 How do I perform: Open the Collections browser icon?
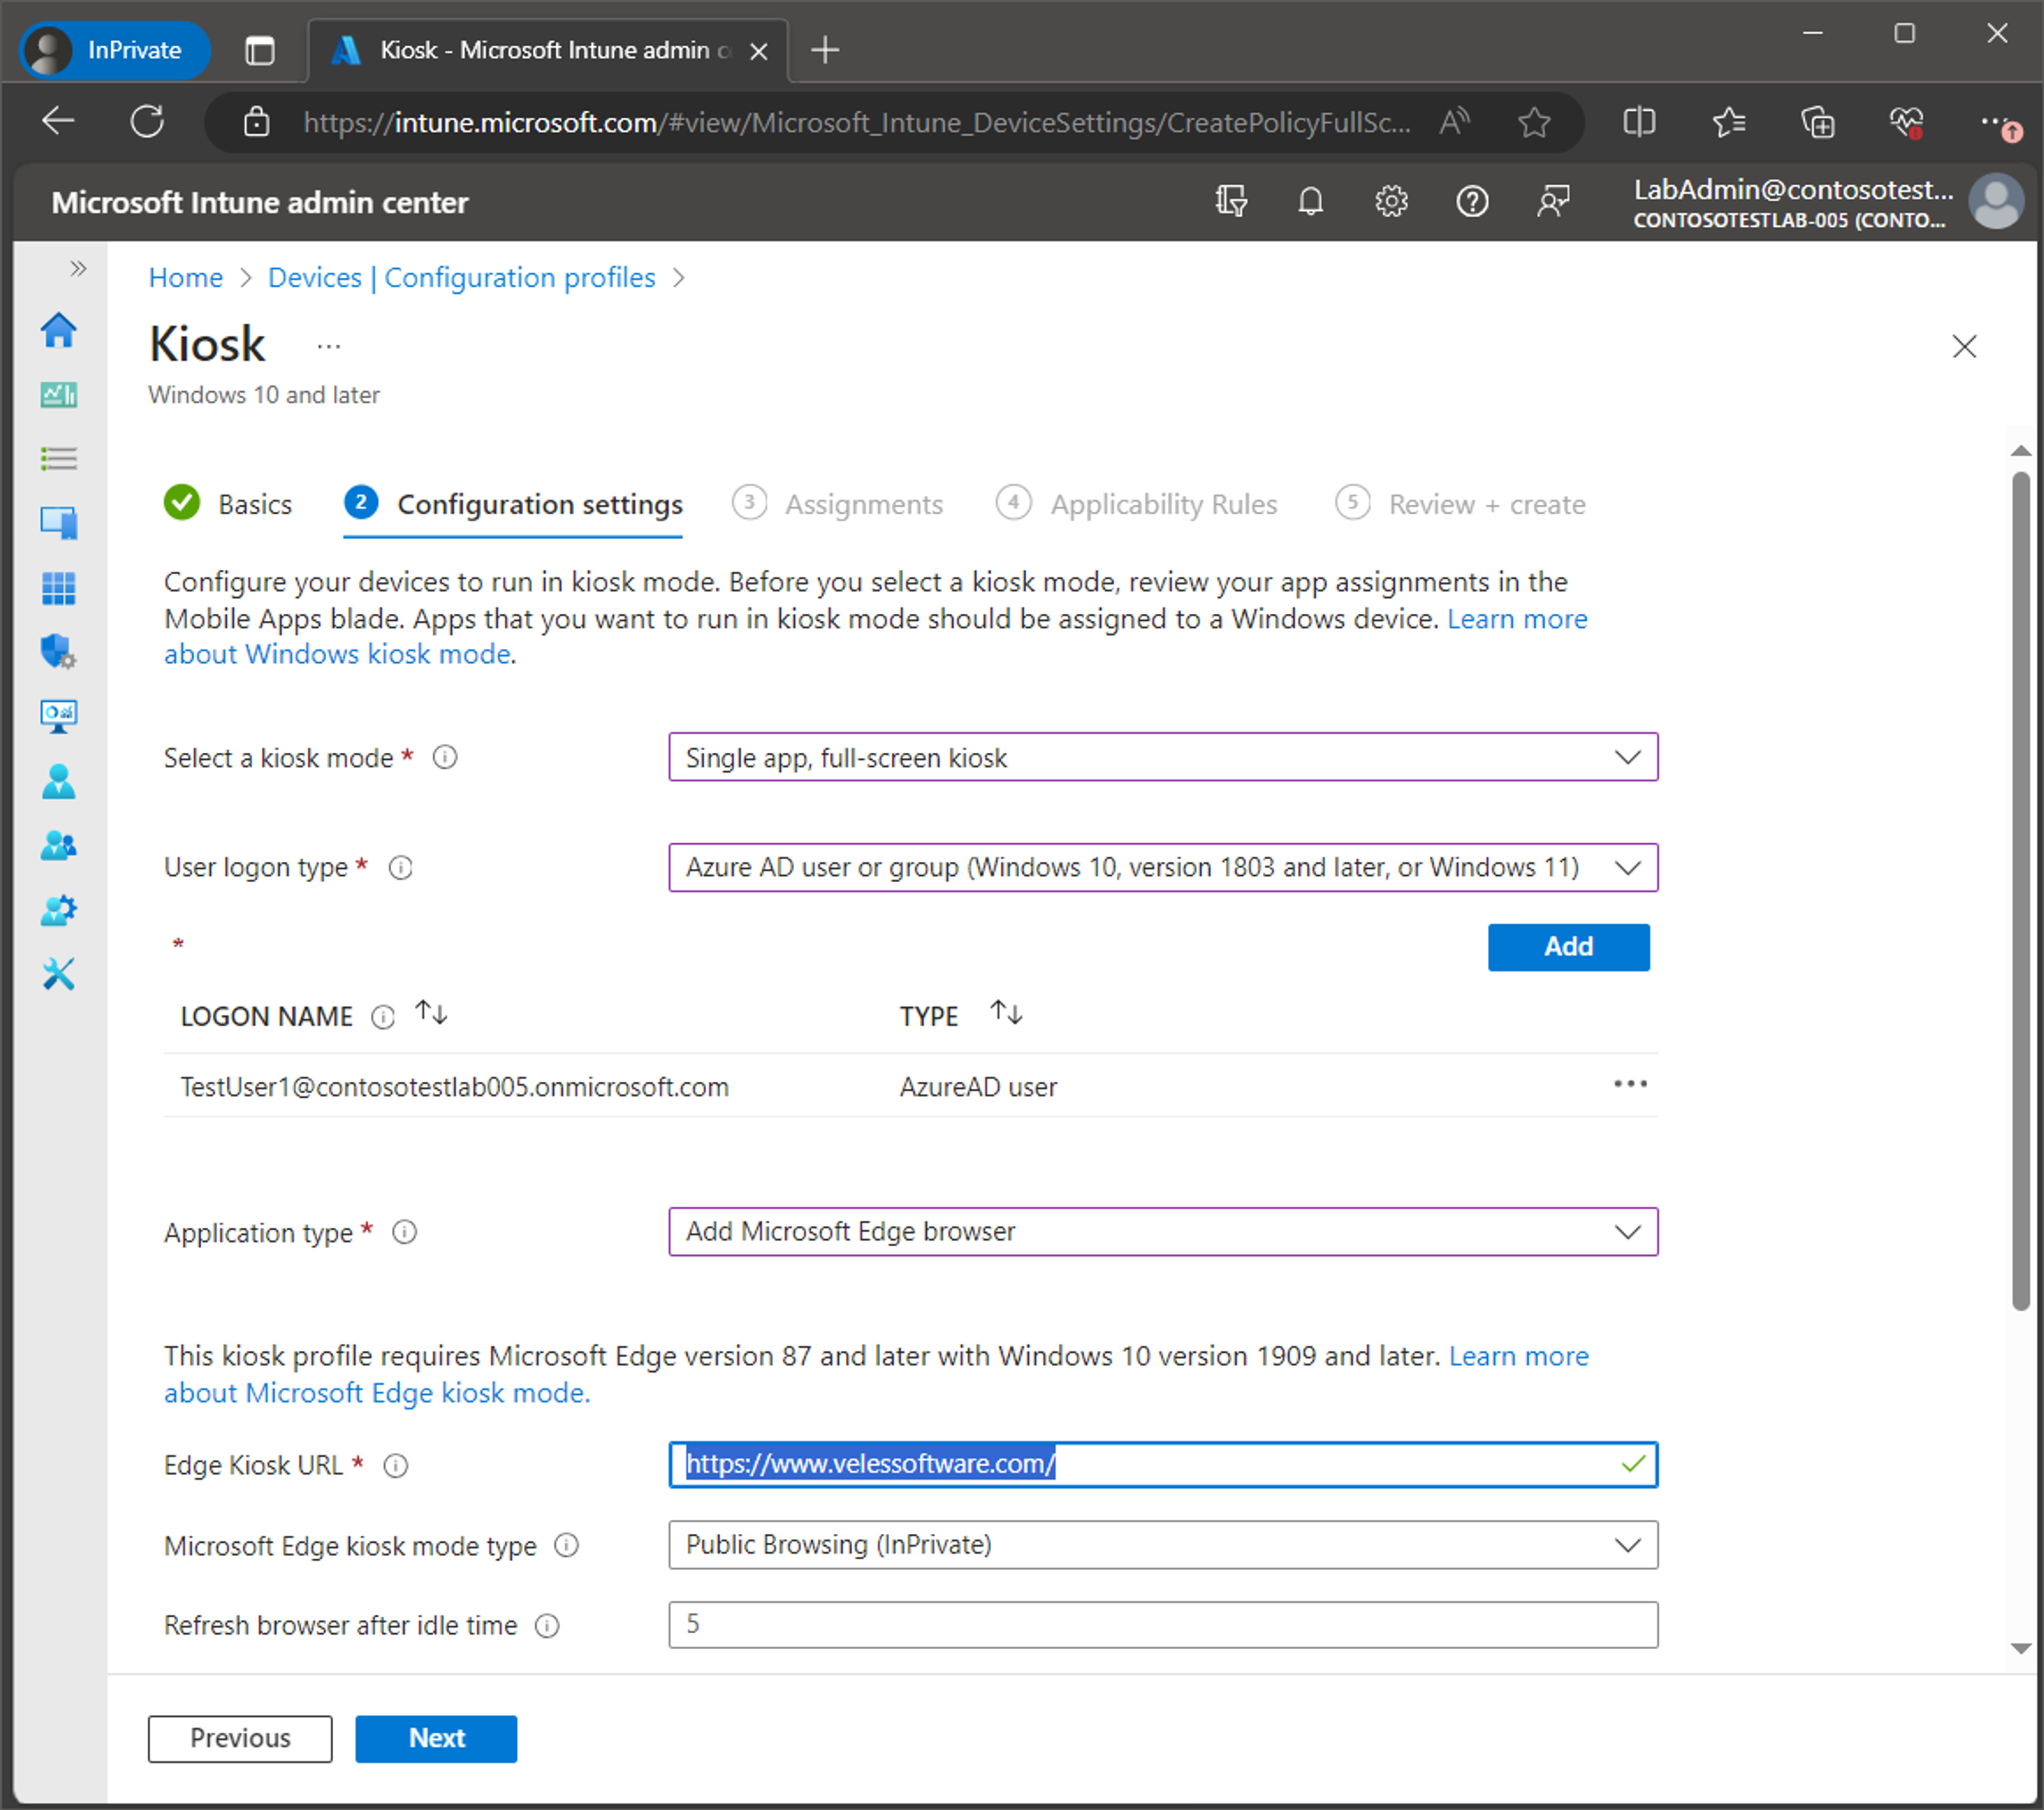tap(1817, 122)
